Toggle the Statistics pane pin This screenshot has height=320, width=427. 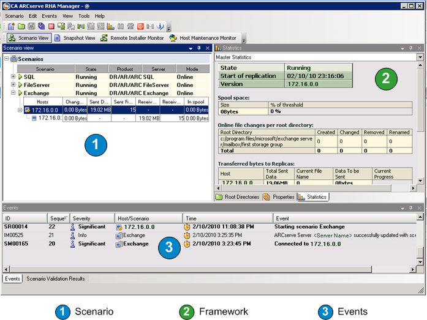pos(411,48)
